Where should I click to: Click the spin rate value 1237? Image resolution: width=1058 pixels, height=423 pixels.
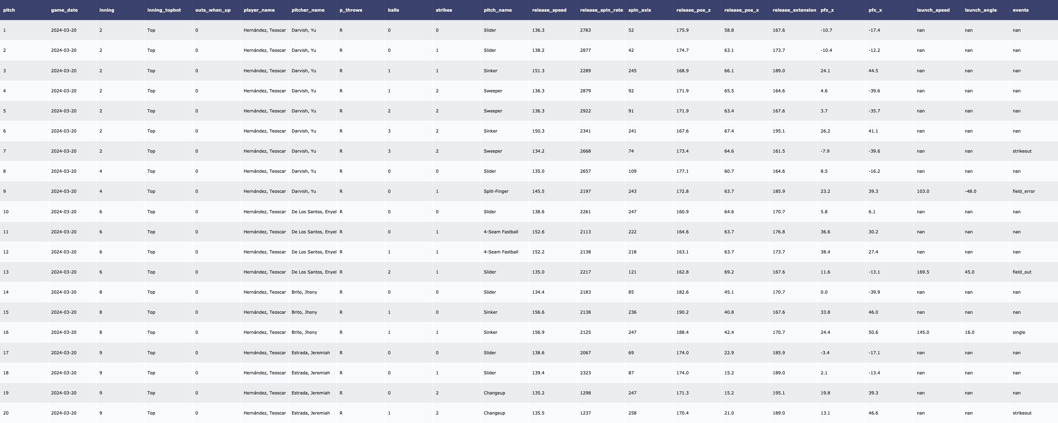[585, 413]
